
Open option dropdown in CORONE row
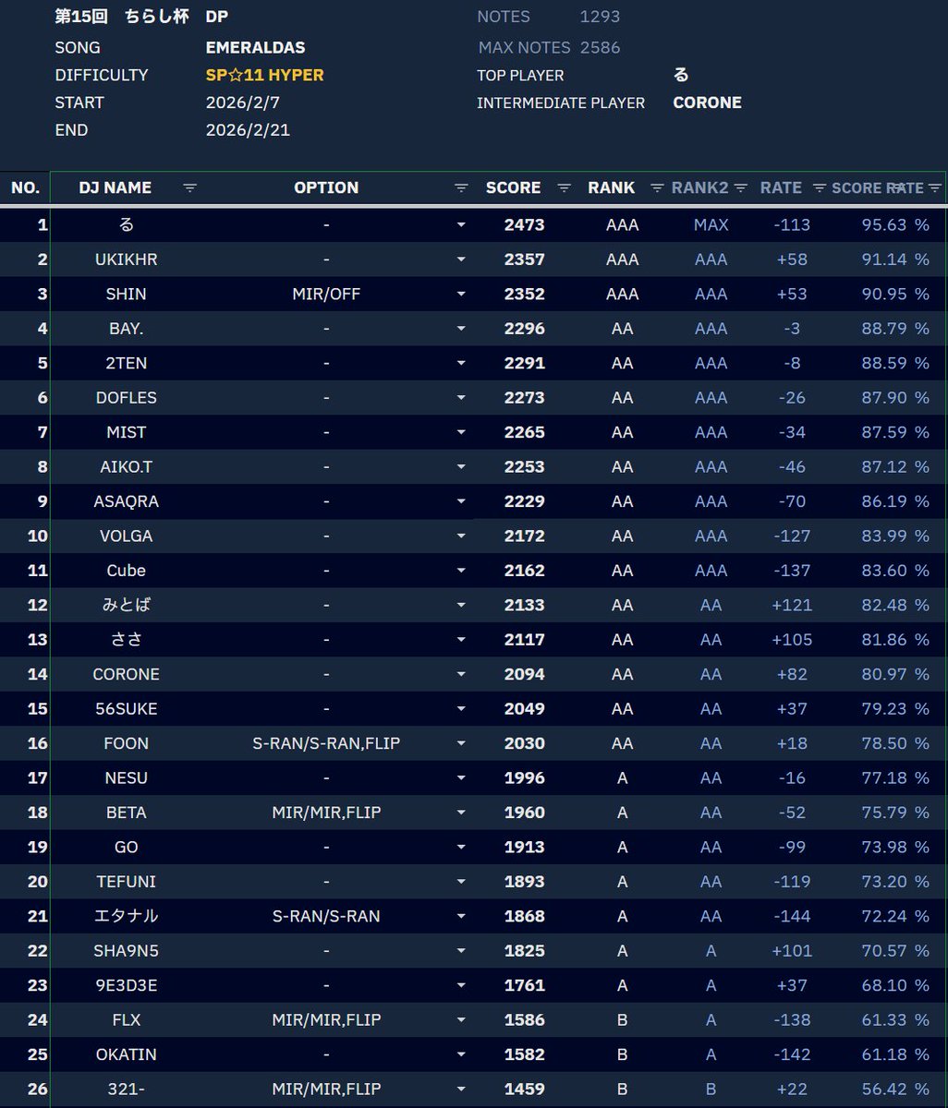[461, 674]
